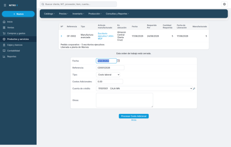
Task: Toggle the hamburger sidebar menu icon
Action: (x=5, y=5)
